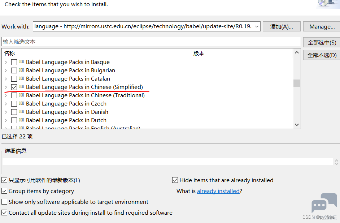Image resolution: width=340 pixels, height=223 pixels.
Task: Click the Chinese (Traditional) pack category icon
Action: 21,95
